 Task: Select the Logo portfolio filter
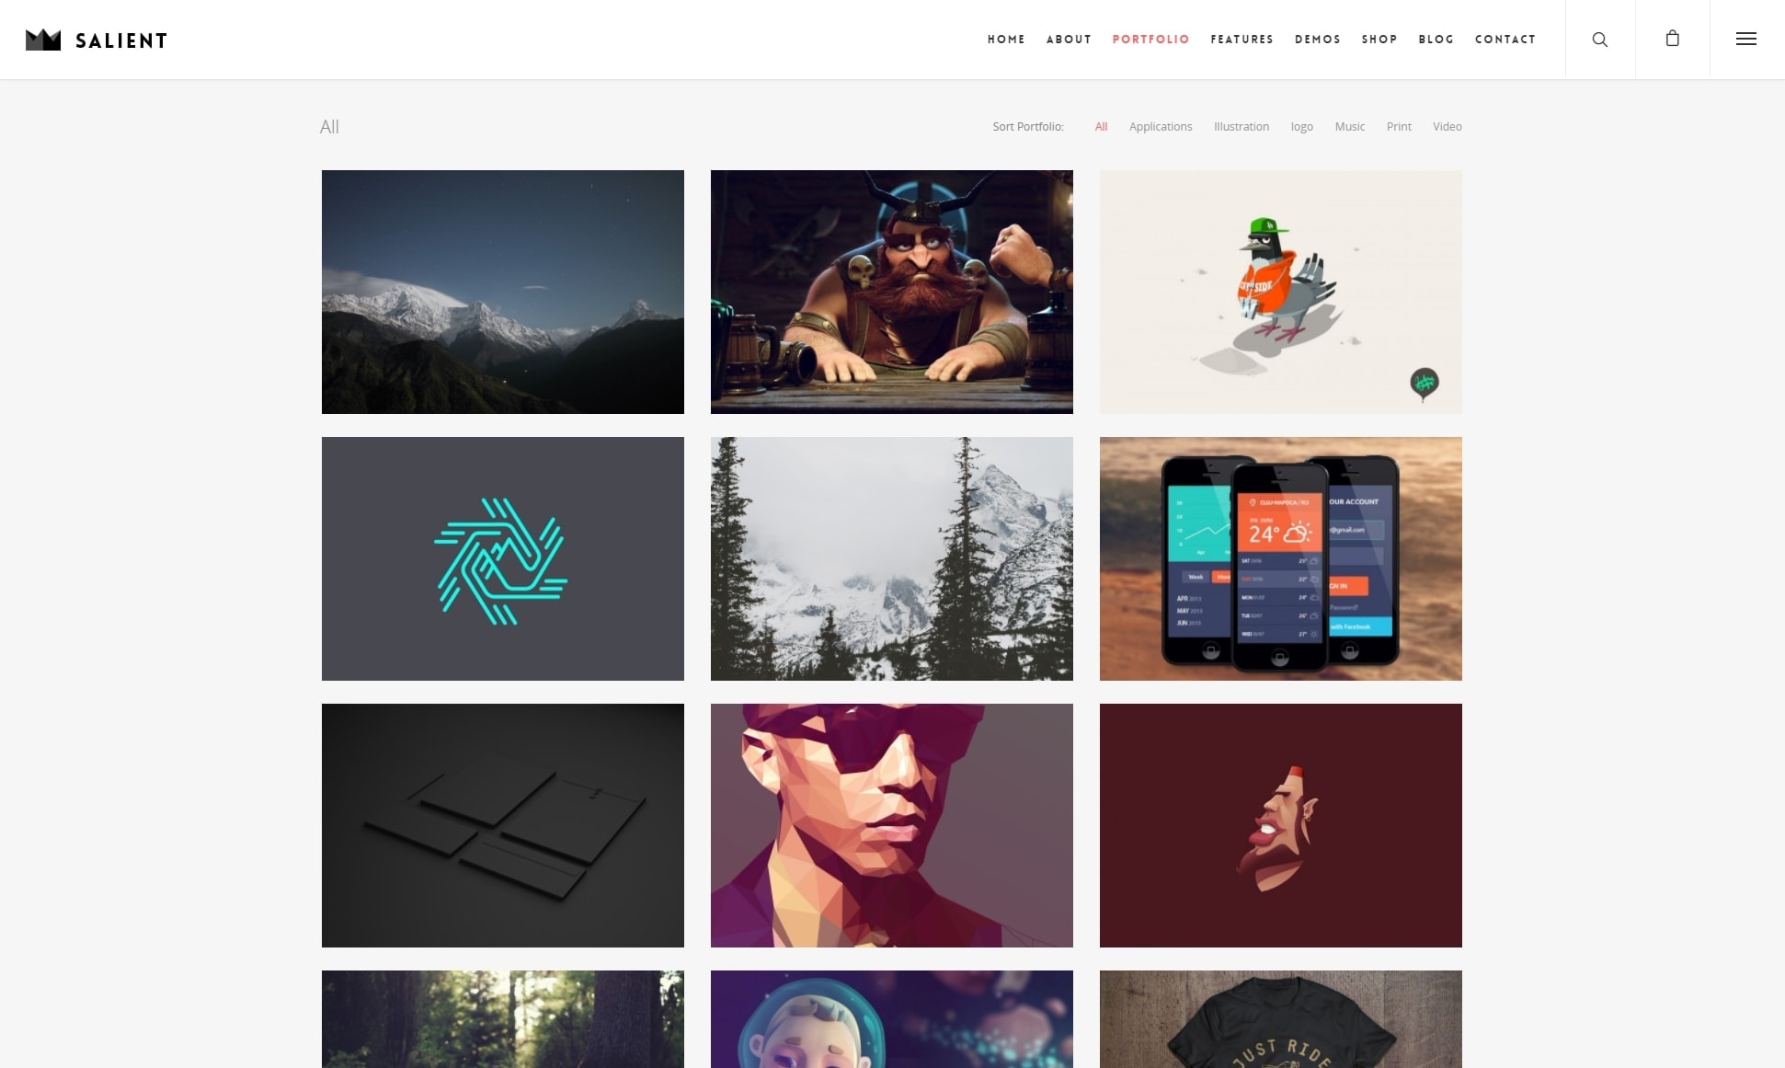(x=1302, y=126)
